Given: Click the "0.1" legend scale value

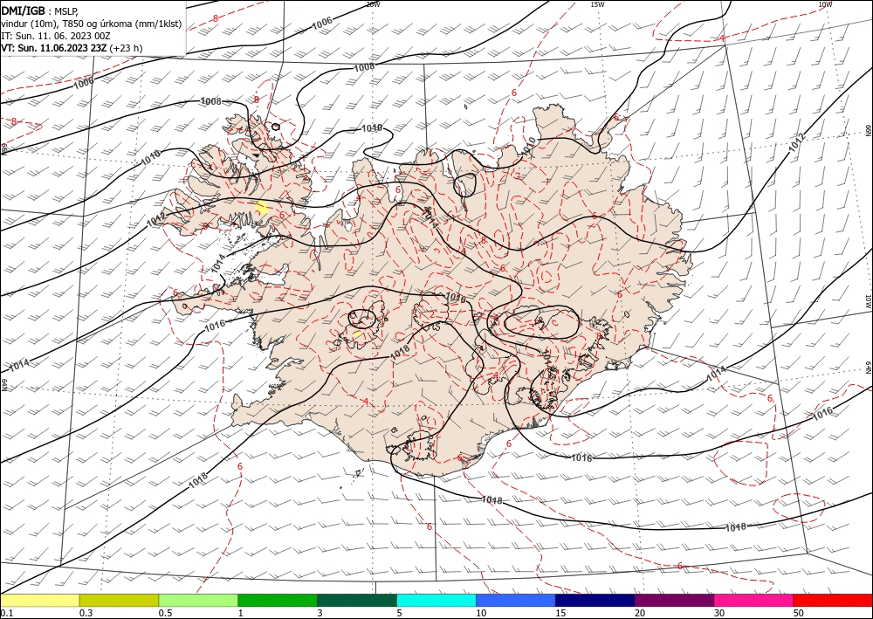Looking at the screenshot, I should tap(7, 613).
